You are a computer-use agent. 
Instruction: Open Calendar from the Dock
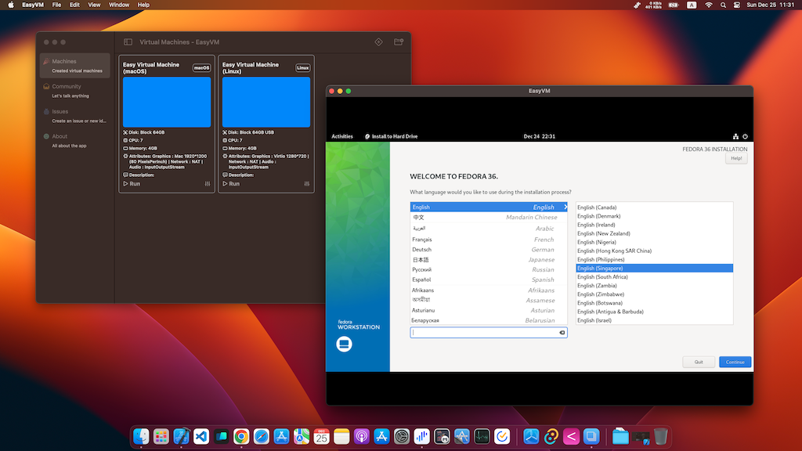(x=321, y=437)
